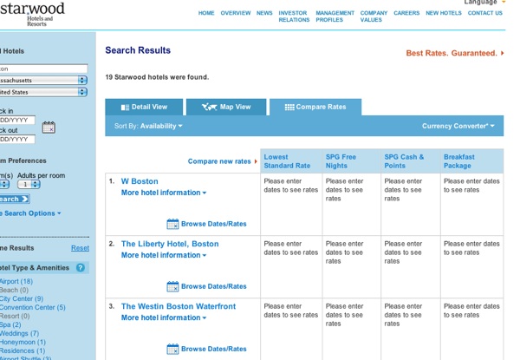Click calendar icon beside W Boston Browse Dates/Rates
The width and height of the screenshot is (520, 360).
click(172, 224)
